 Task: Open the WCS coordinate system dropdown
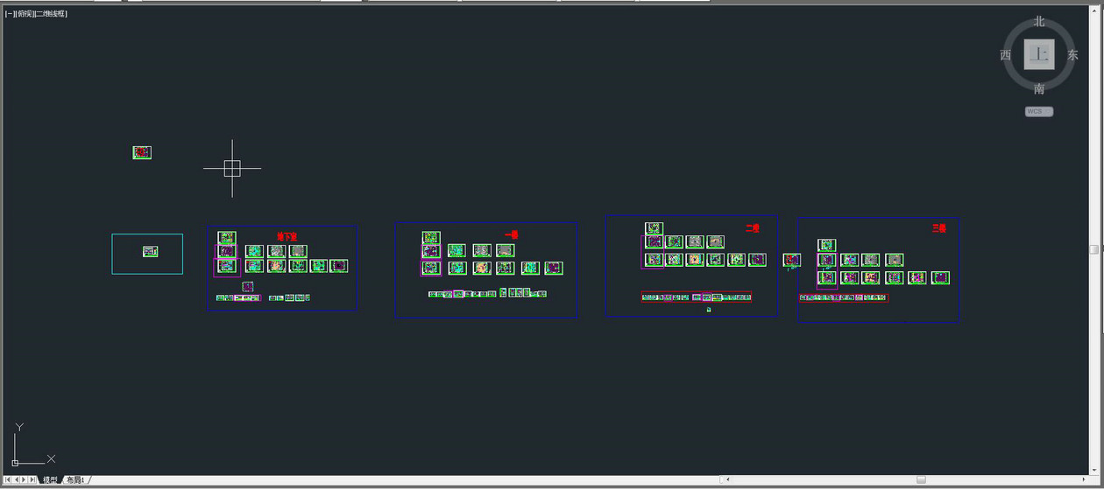pyautogui.click(x=1039, y=112)
